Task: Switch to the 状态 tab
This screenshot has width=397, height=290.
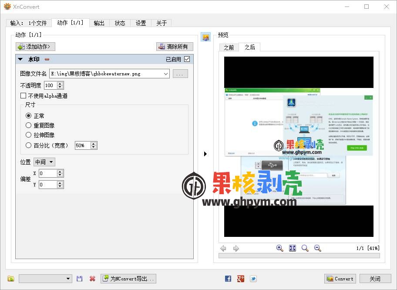Action: pyautogui.click(x=120, y=23)
